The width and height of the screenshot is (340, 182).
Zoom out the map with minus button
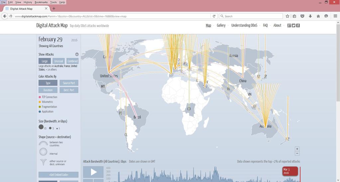pos(297,153)
